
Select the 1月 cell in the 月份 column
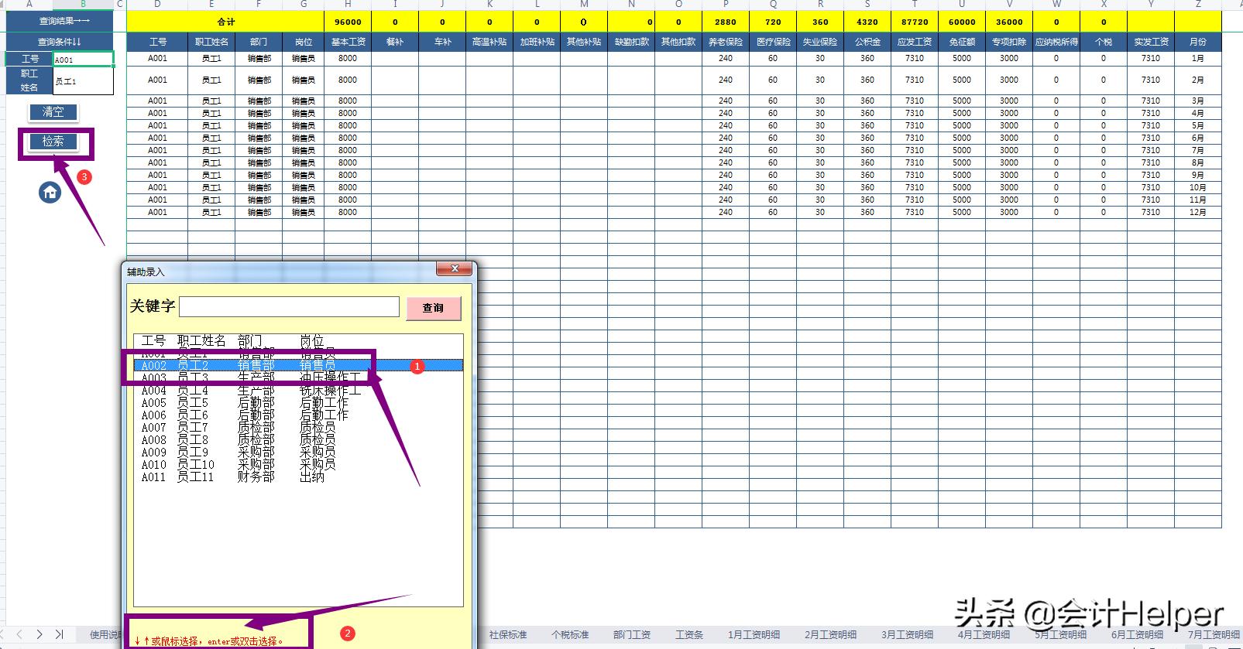(1198, 58)
